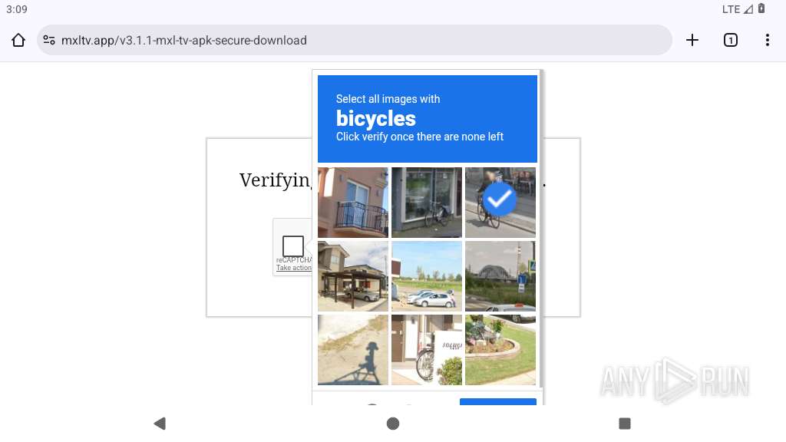Click the 'bicycles' challenge heading text
This screenshot has height=442, width=786.
pyautogui.click(x=376, y=119)
